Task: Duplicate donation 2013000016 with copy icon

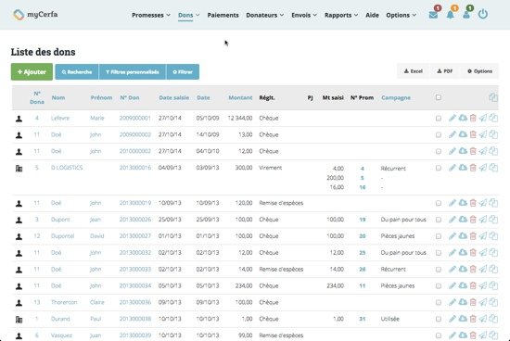Action: coord(493,168)
